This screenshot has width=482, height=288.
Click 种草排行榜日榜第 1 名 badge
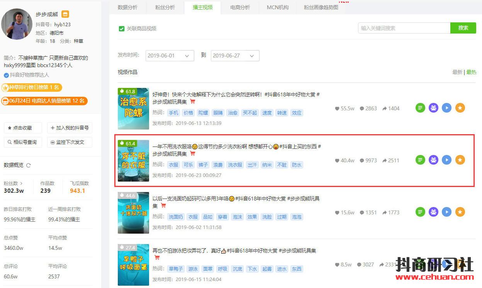pos(32,88)
